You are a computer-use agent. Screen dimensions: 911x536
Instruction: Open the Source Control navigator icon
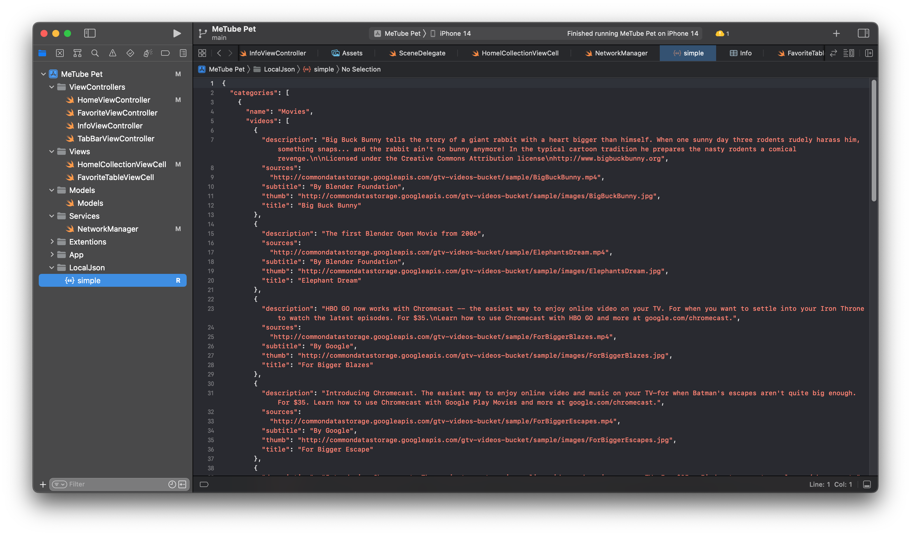tap(60, 53)
